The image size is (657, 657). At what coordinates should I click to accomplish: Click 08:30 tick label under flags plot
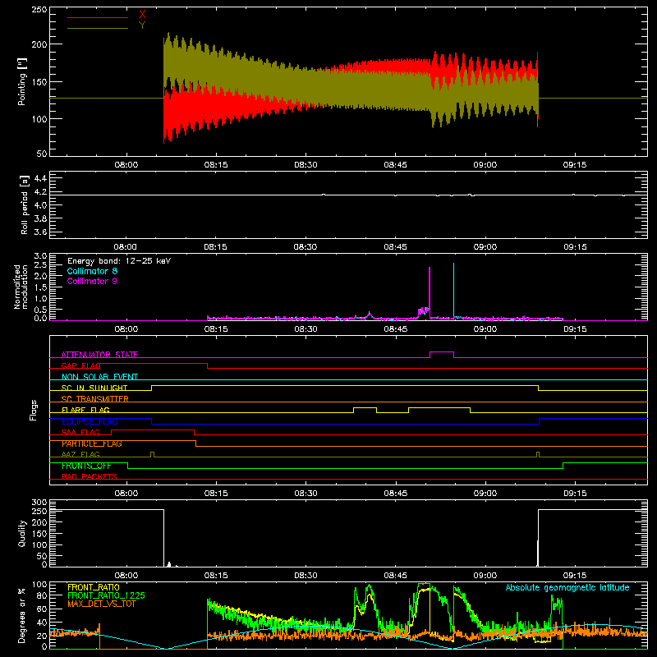coord(306,494)
